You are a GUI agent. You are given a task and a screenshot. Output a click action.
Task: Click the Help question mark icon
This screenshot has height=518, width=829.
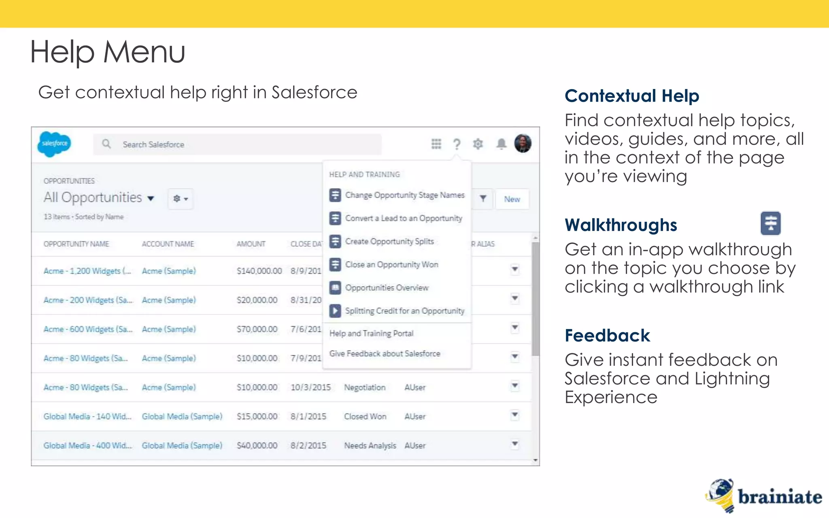point(457,144)
